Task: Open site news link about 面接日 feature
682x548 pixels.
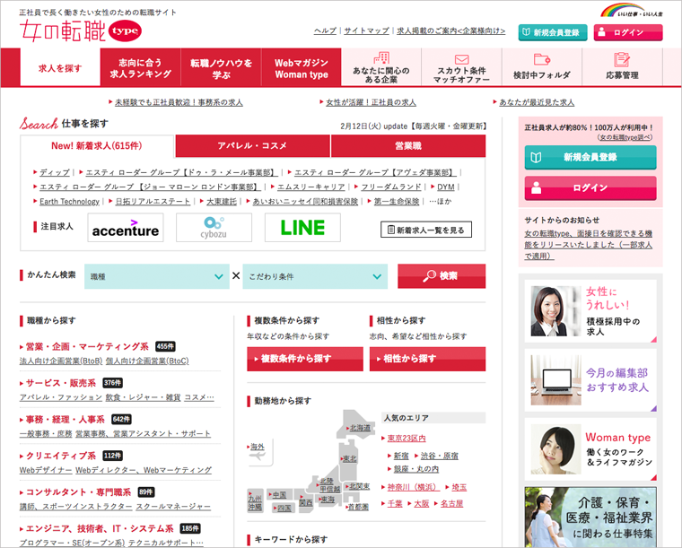Action: (588, 245)
